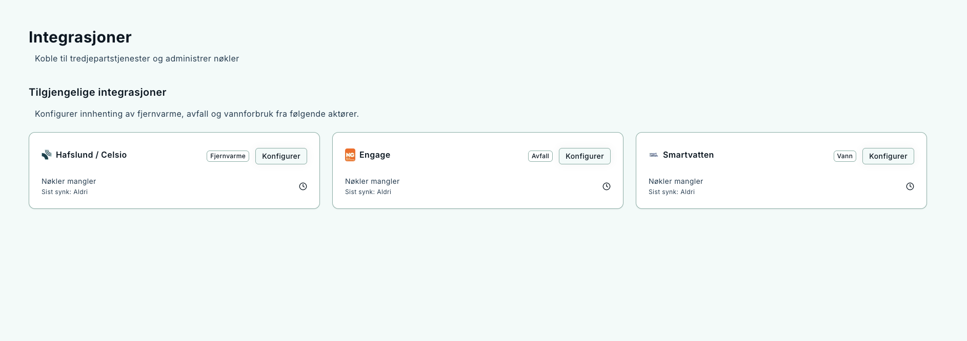
Task: Configure the Hafslund / Celsio integration
Action: pyautogui.click(x=281, y=156)
